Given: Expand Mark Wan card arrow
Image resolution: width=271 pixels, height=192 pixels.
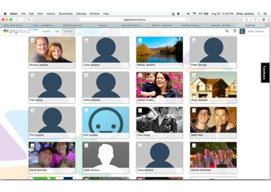Looking at the screenshot, I should (x=194, y=110).
